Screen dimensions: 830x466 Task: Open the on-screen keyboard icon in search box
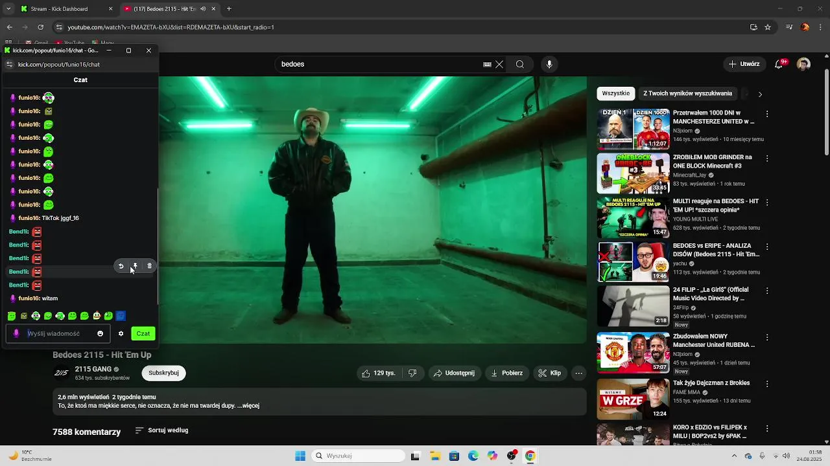(x=487, y=64)
